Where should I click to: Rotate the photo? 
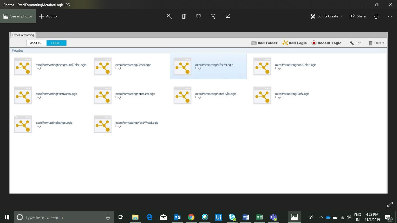(213, 16)
